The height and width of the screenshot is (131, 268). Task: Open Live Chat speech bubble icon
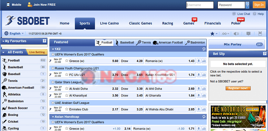234,14
